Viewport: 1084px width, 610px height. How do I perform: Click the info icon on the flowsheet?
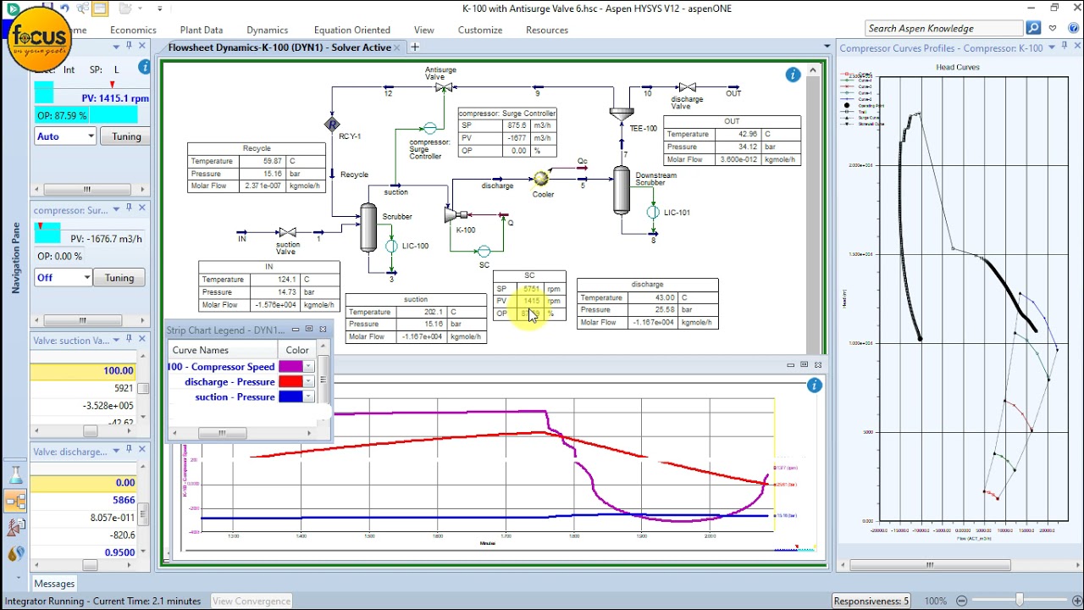[793, 75]
